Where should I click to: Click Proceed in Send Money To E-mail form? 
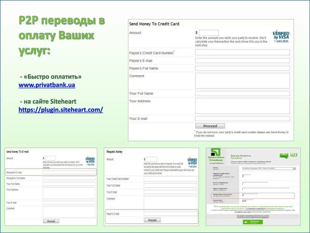click(x=51, y=221)
